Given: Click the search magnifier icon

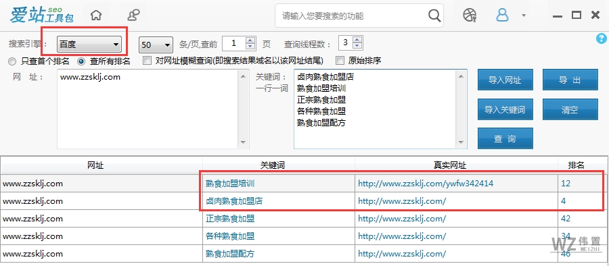Looking at the screenshot, I should pos(434,16).
